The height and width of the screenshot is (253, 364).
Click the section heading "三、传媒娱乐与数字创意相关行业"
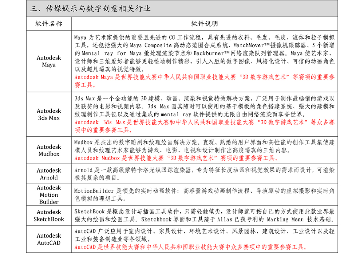[90, 9]
